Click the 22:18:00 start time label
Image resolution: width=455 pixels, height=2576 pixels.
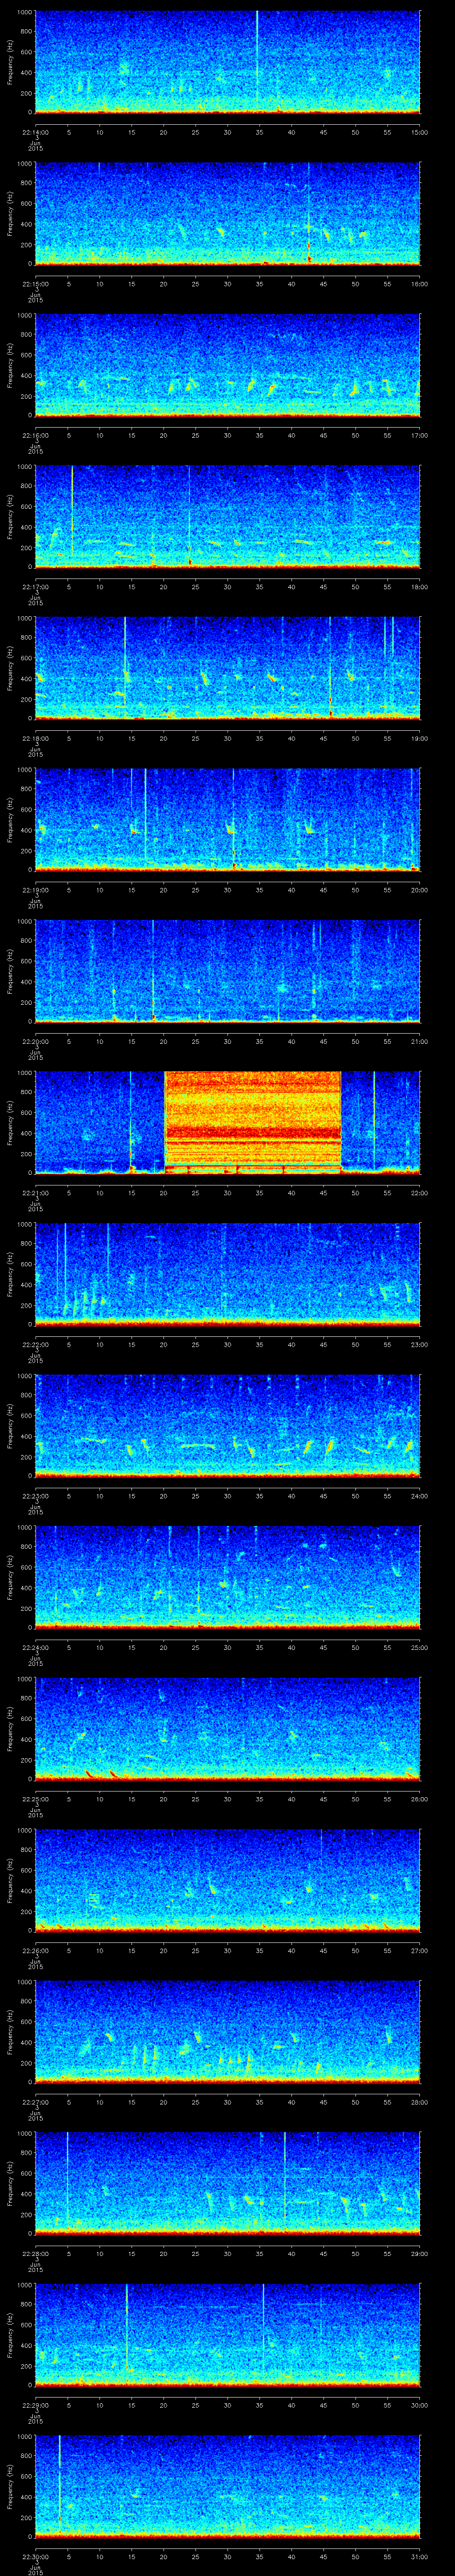point(35,738)
